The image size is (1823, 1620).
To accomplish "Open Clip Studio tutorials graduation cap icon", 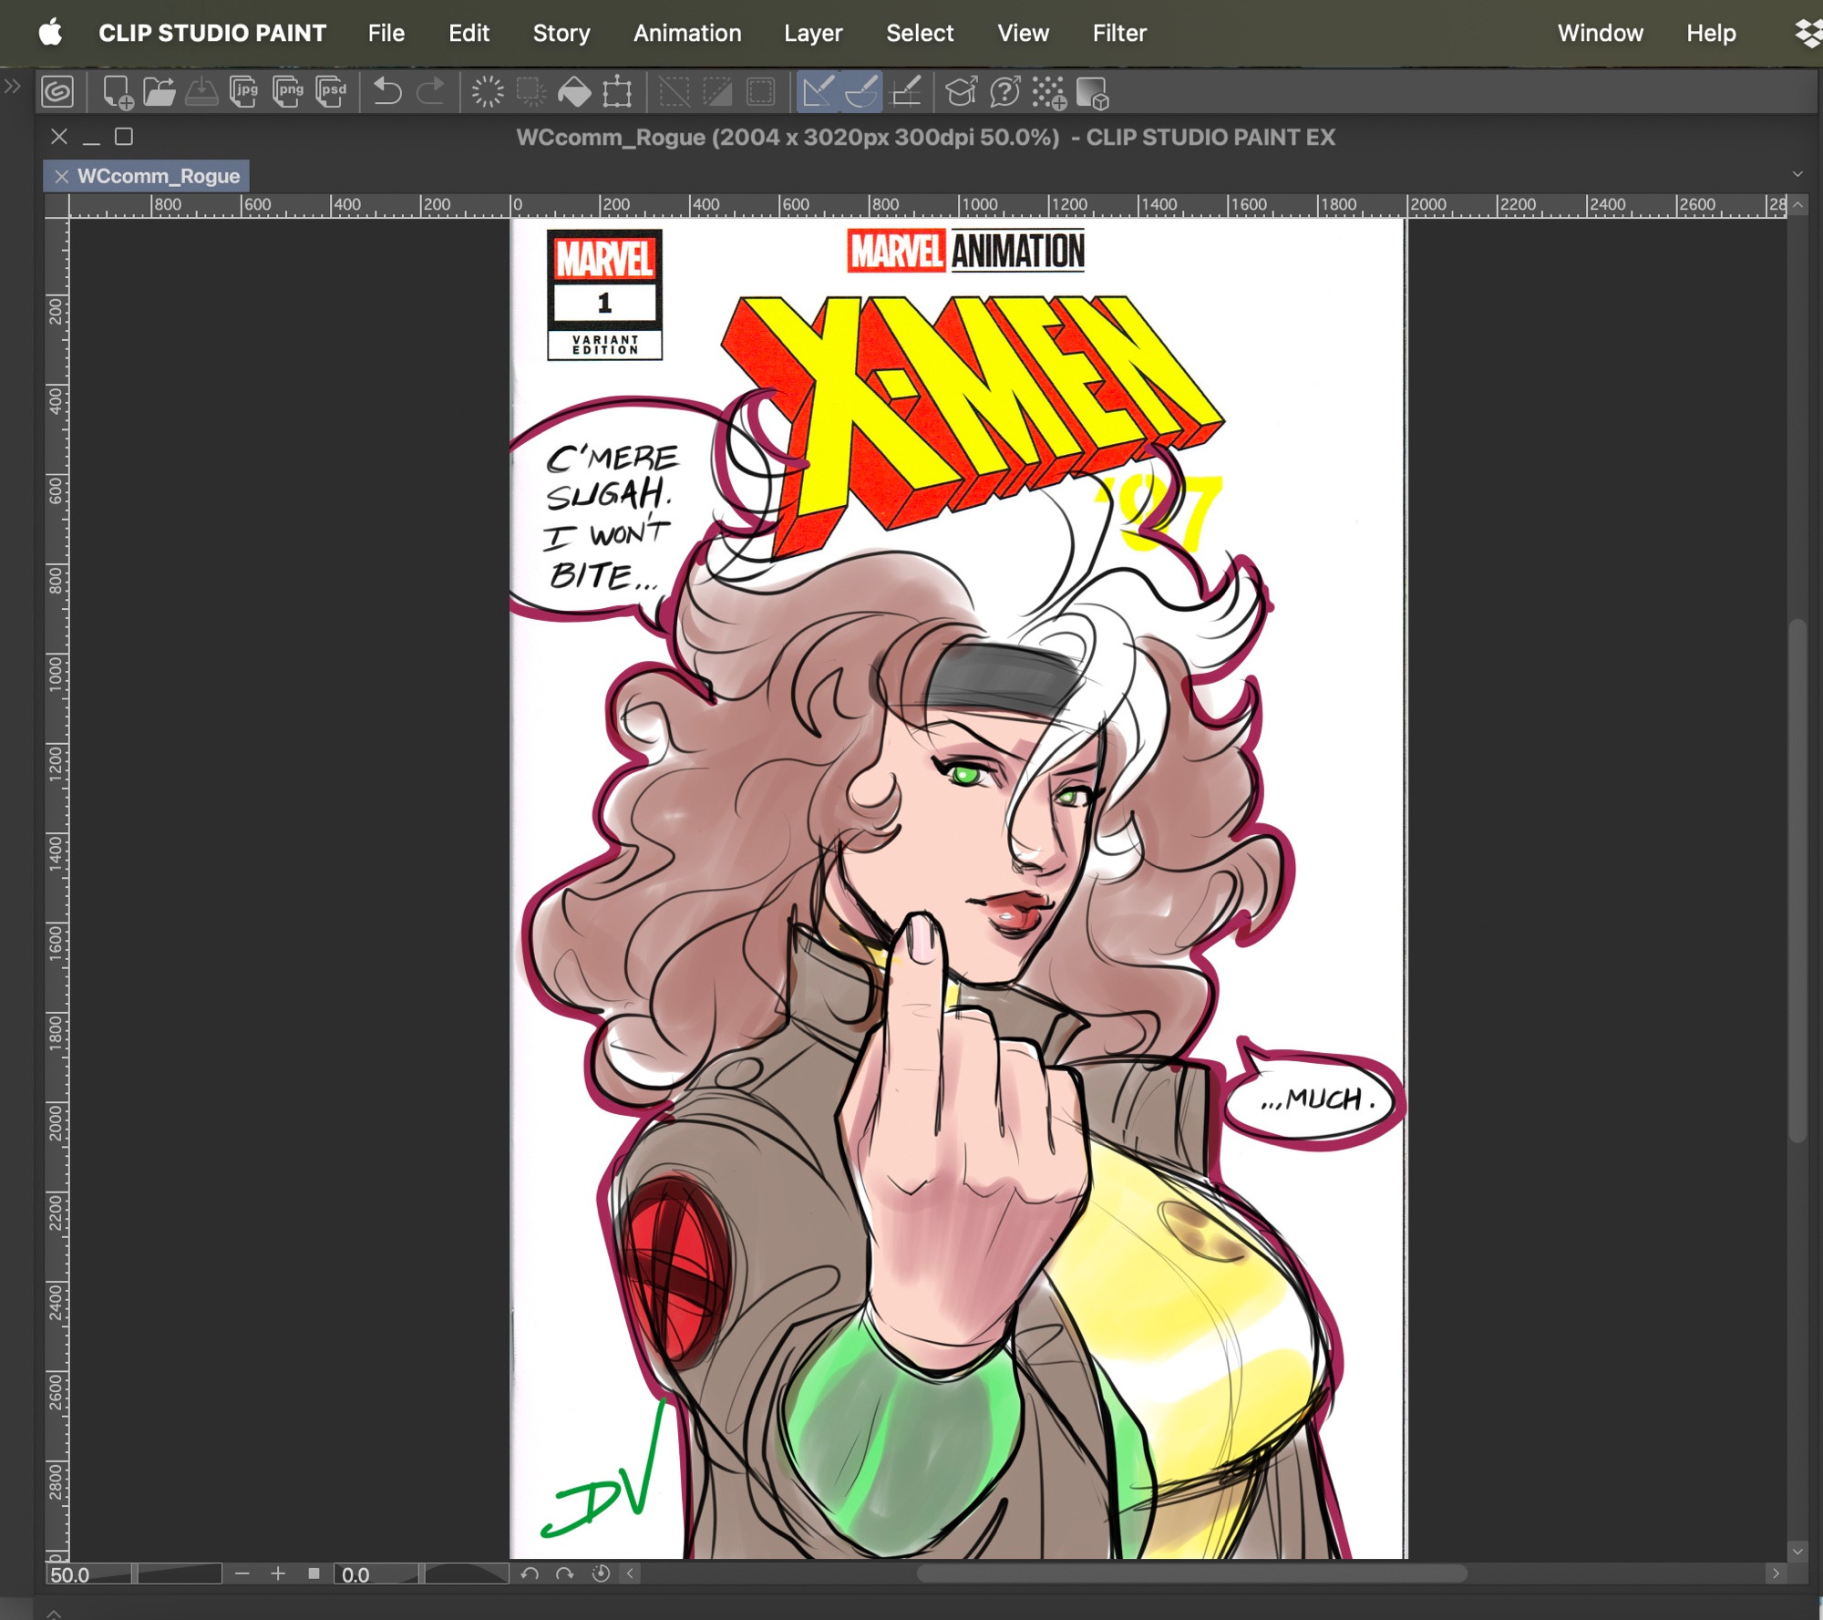I will pos(962,92).
